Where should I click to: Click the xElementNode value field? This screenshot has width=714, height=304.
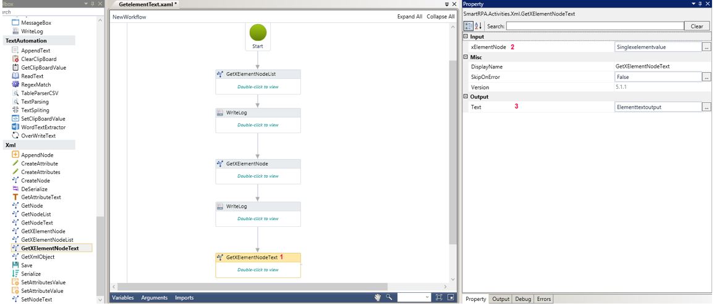tap(657, 47)
